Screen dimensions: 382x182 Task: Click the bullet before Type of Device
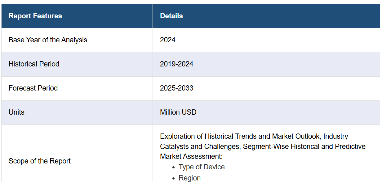click(174, 167)
